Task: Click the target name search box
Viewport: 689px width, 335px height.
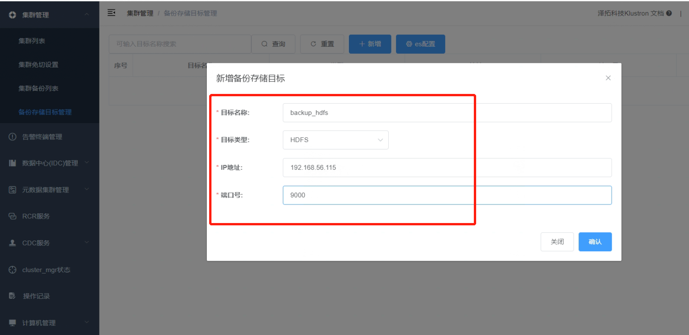Action: click(180, 44)
